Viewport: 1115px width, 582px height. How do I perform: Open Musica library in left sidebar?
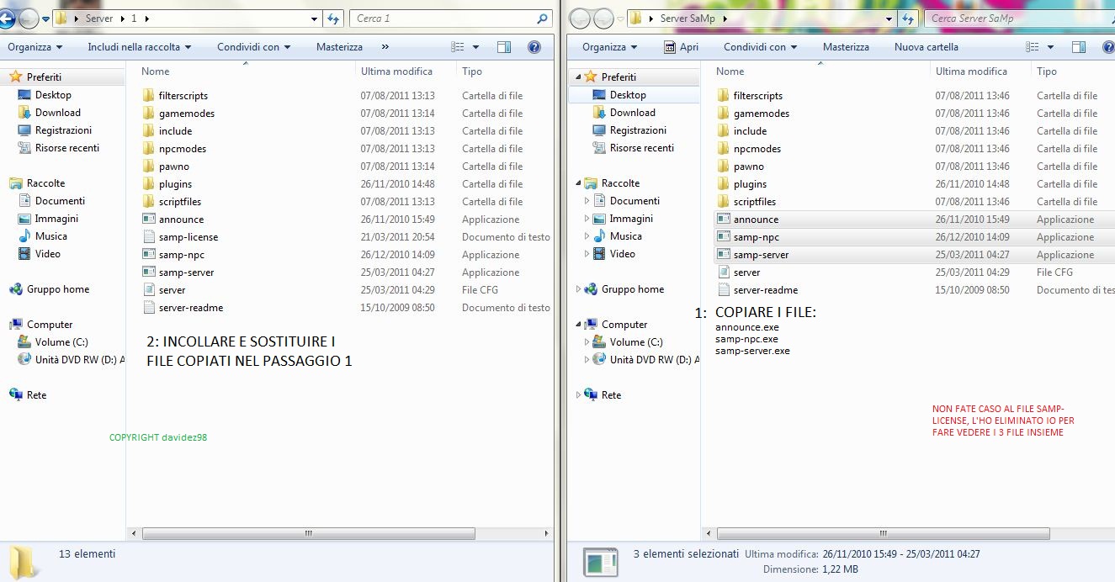pyautogui.click(x=51, y=236)
